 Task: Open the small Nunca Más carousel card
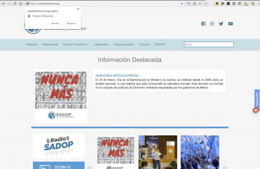(x=116, y=152)
